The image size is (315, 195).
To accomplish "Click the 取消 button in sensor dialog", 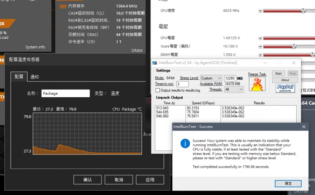I will click(119, 180).
